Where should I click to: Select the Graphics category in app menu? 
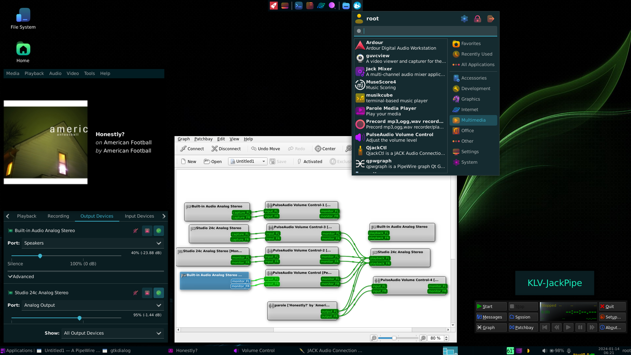[473, 99]
